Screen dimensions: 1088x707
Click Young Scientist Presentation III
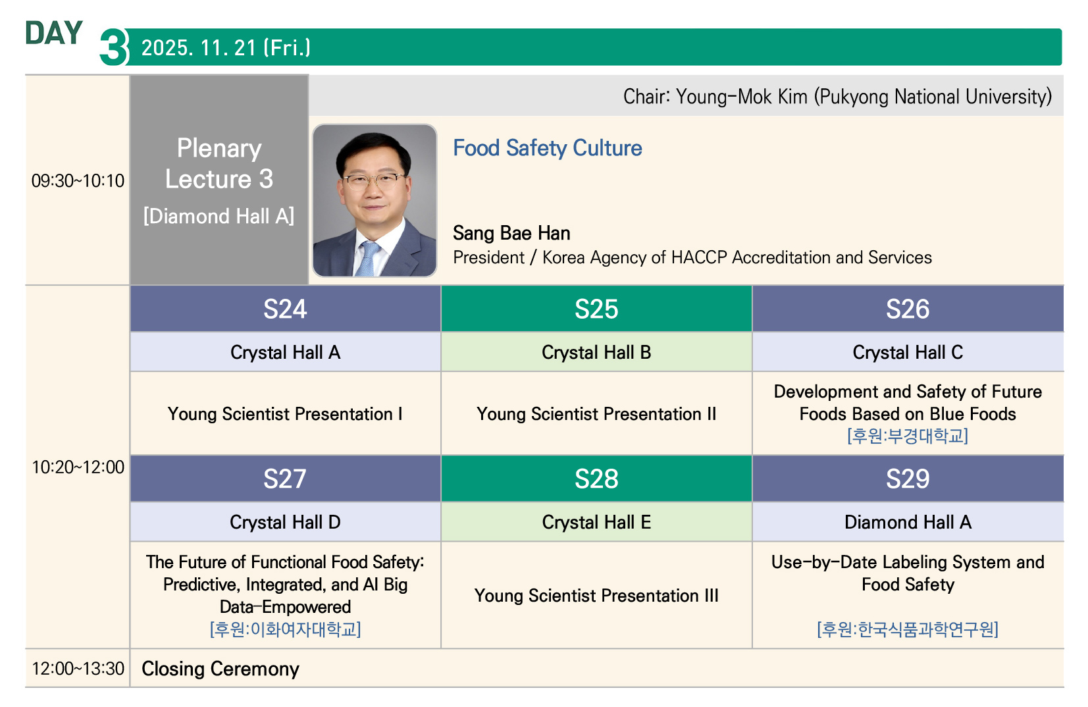click(x=596, y=596)
